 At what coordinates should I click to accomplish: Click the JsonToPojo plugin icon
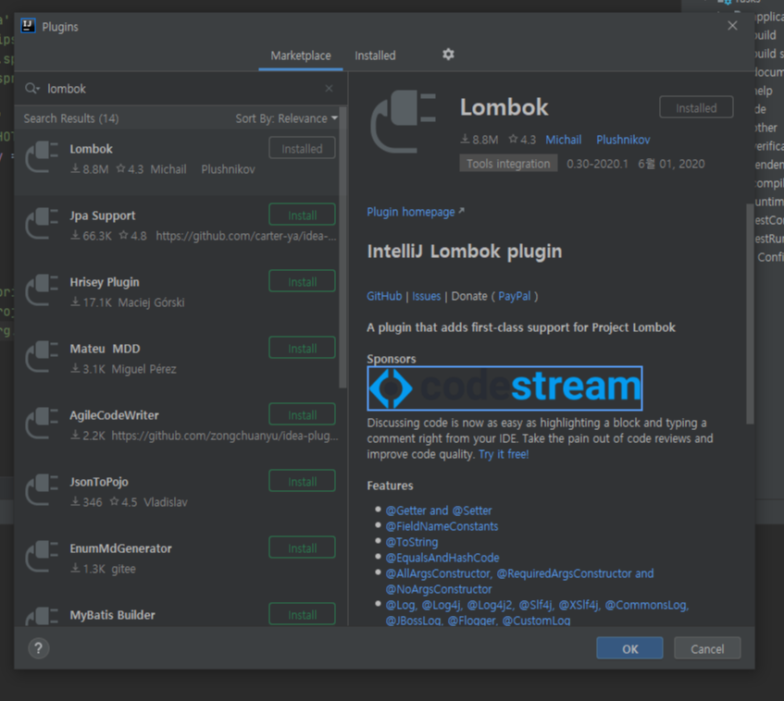(x=42, y=489)
